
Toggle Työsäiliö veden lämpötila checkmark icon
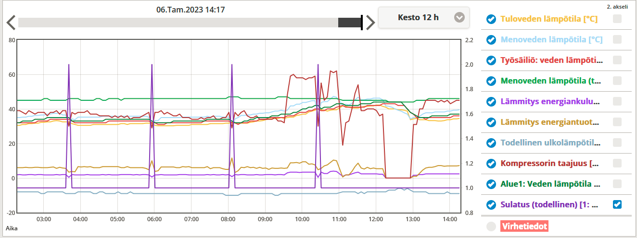(491, 60)
